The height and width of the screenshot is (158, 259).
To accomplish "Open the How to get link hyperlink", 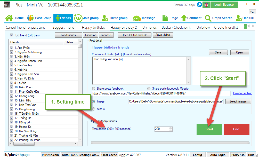I will click(x=242, y=93).
